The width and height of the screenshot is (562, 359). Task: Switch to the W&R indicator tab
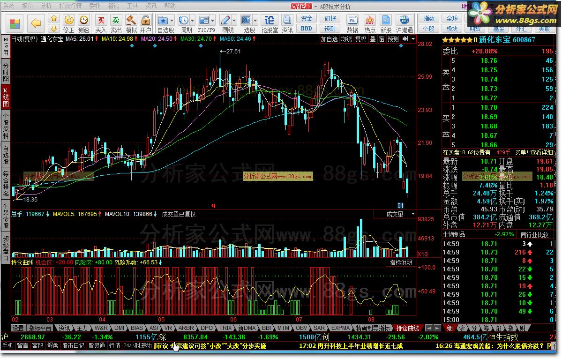click(101, 328)
